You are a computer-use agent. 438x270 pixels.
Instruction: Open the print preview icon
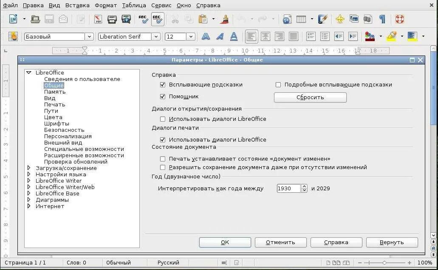[126, 19]
